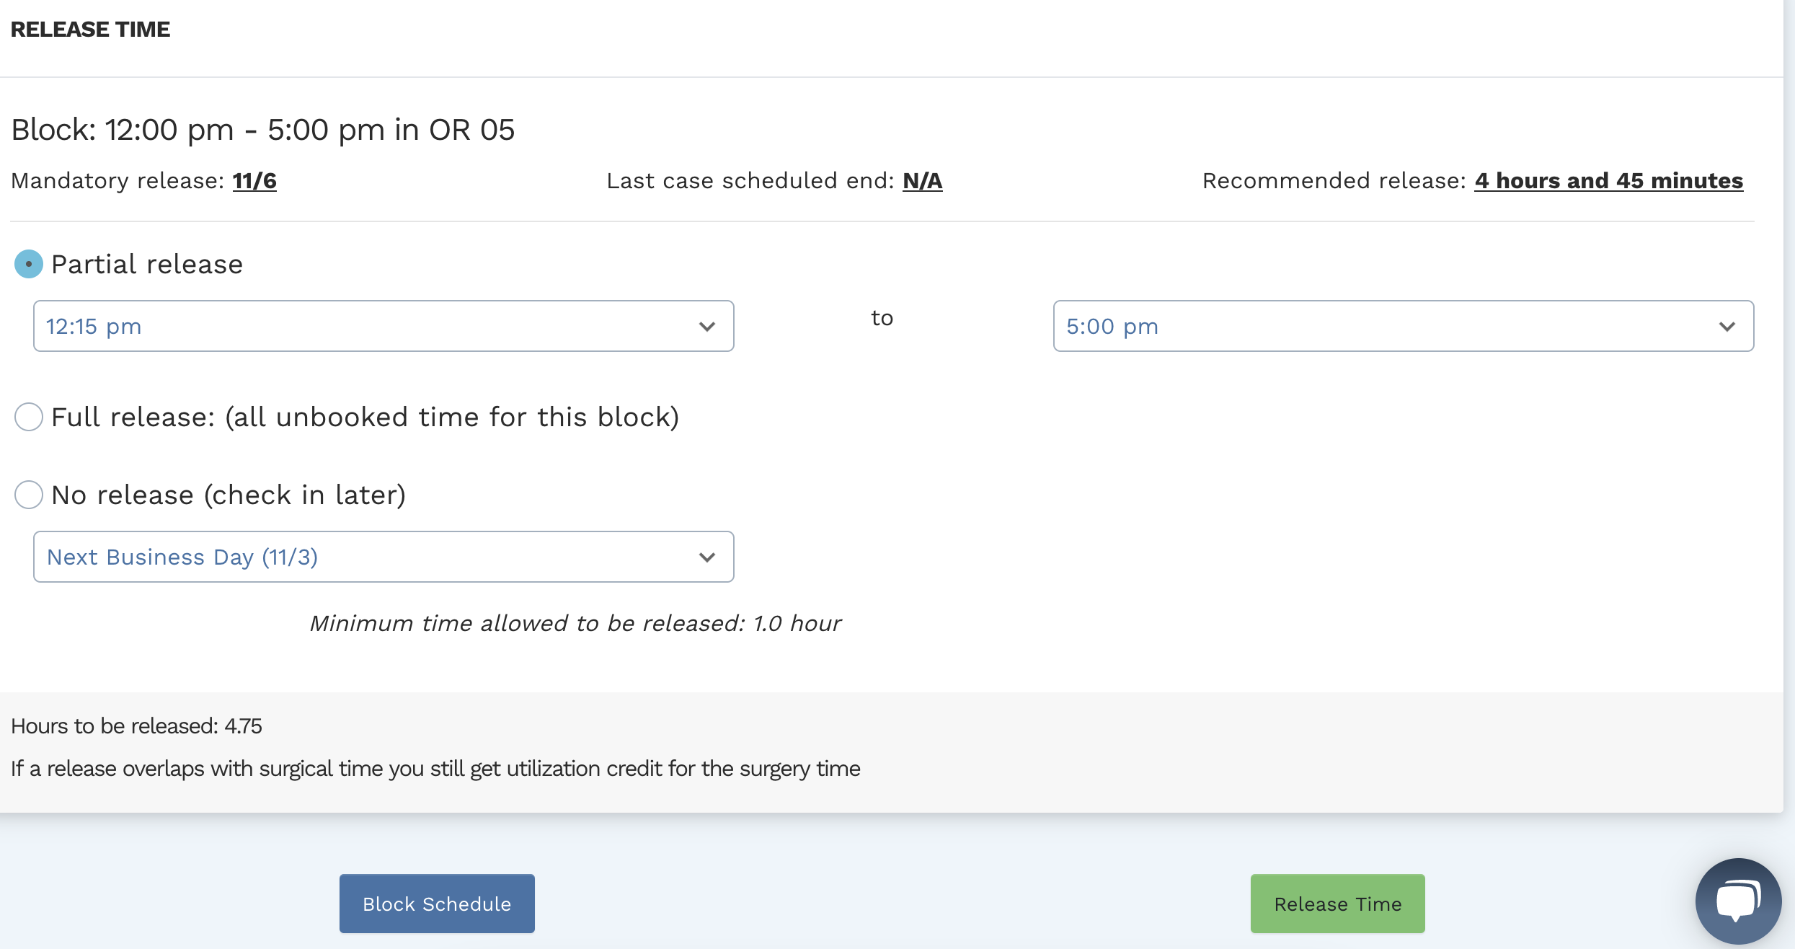This screenshot has height=949, width=1795.
Task: Open the chat support bubble icon
Action: 1738,901
